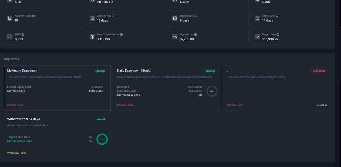Viewport: 341px width, 167px height.
Task: Click the Trading Days value 8 days
Action: point(184,20)
